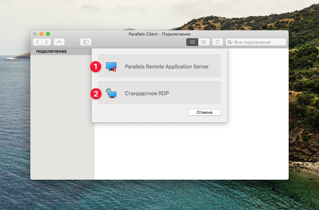Switch to list view
The height and width of the screenshot is (210, 319).
(x=204, y=42)
